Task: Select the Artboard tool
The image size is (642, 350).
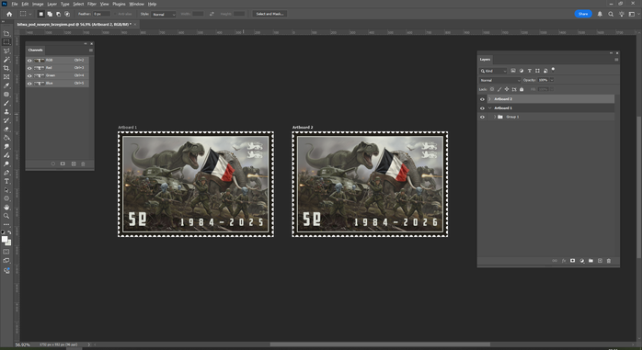Action: click(6, 33)
